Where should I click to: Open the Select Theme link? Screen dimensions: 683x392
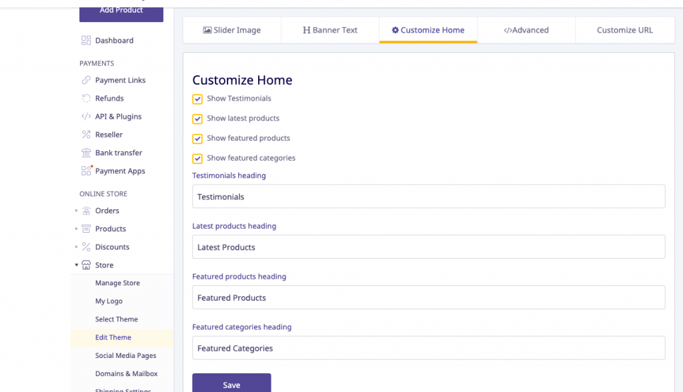[x=116, y=319]
